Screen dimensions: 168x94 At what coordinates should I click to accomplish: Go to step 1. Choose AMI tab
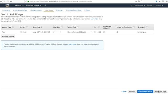pos(6,10)
